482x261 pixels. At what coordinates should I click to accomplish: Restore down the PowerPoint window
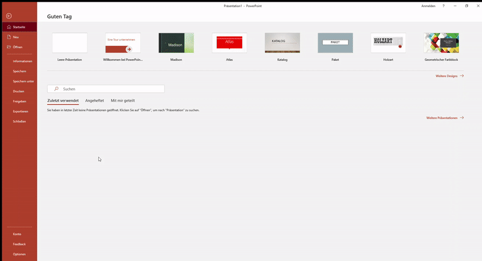[466, 6]
